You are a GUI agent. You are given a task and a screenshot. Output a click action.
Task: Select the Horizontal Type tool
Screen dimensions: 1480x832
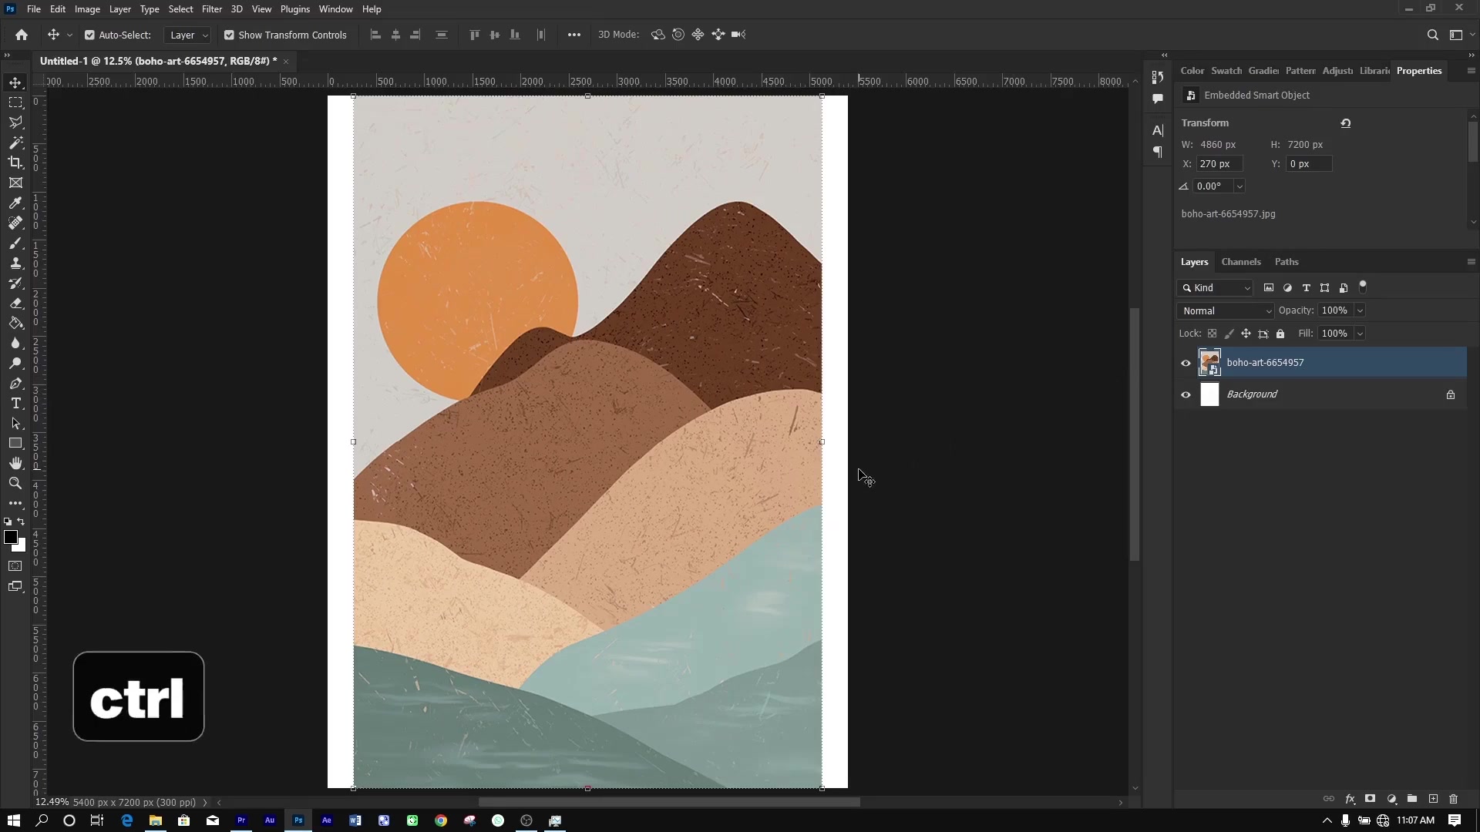(x=15, y=403)
